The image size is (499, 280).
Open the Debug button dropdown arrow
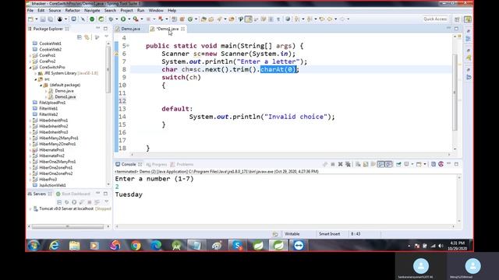(116, 19)
